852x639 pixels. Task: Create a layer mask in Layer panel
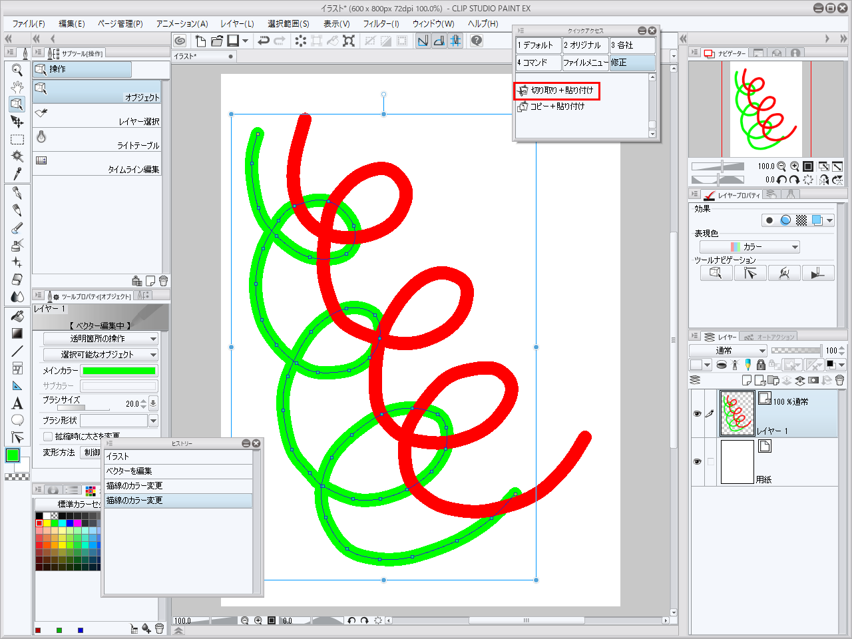pyautogui.click(x=813, y=380)
